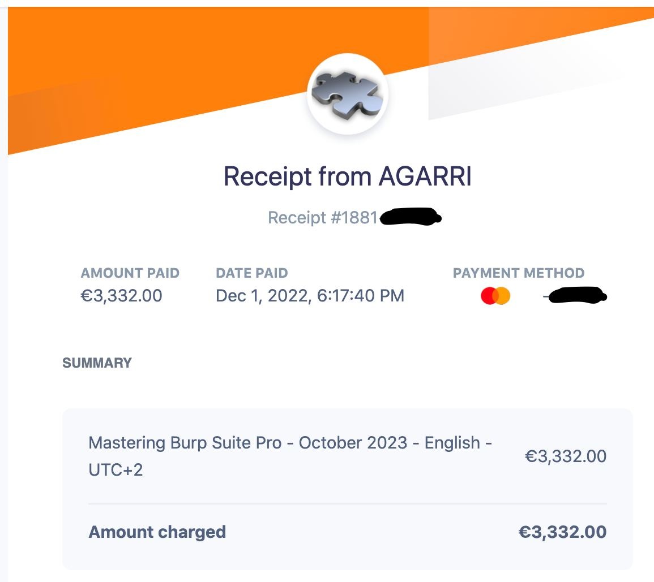Click the redacted card number beside Mastercard
Viewport: 654px width, 582px height.
pyautogui.click(x=576, y=296)
